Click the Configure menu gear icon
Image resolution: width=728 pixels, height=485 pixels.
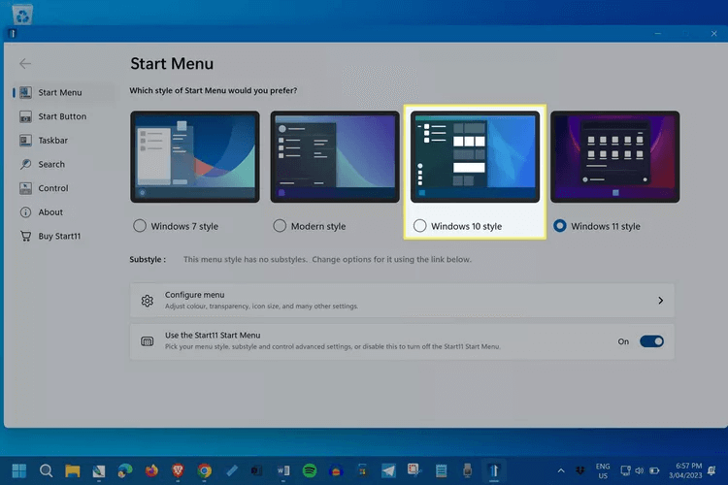point(148,301)
